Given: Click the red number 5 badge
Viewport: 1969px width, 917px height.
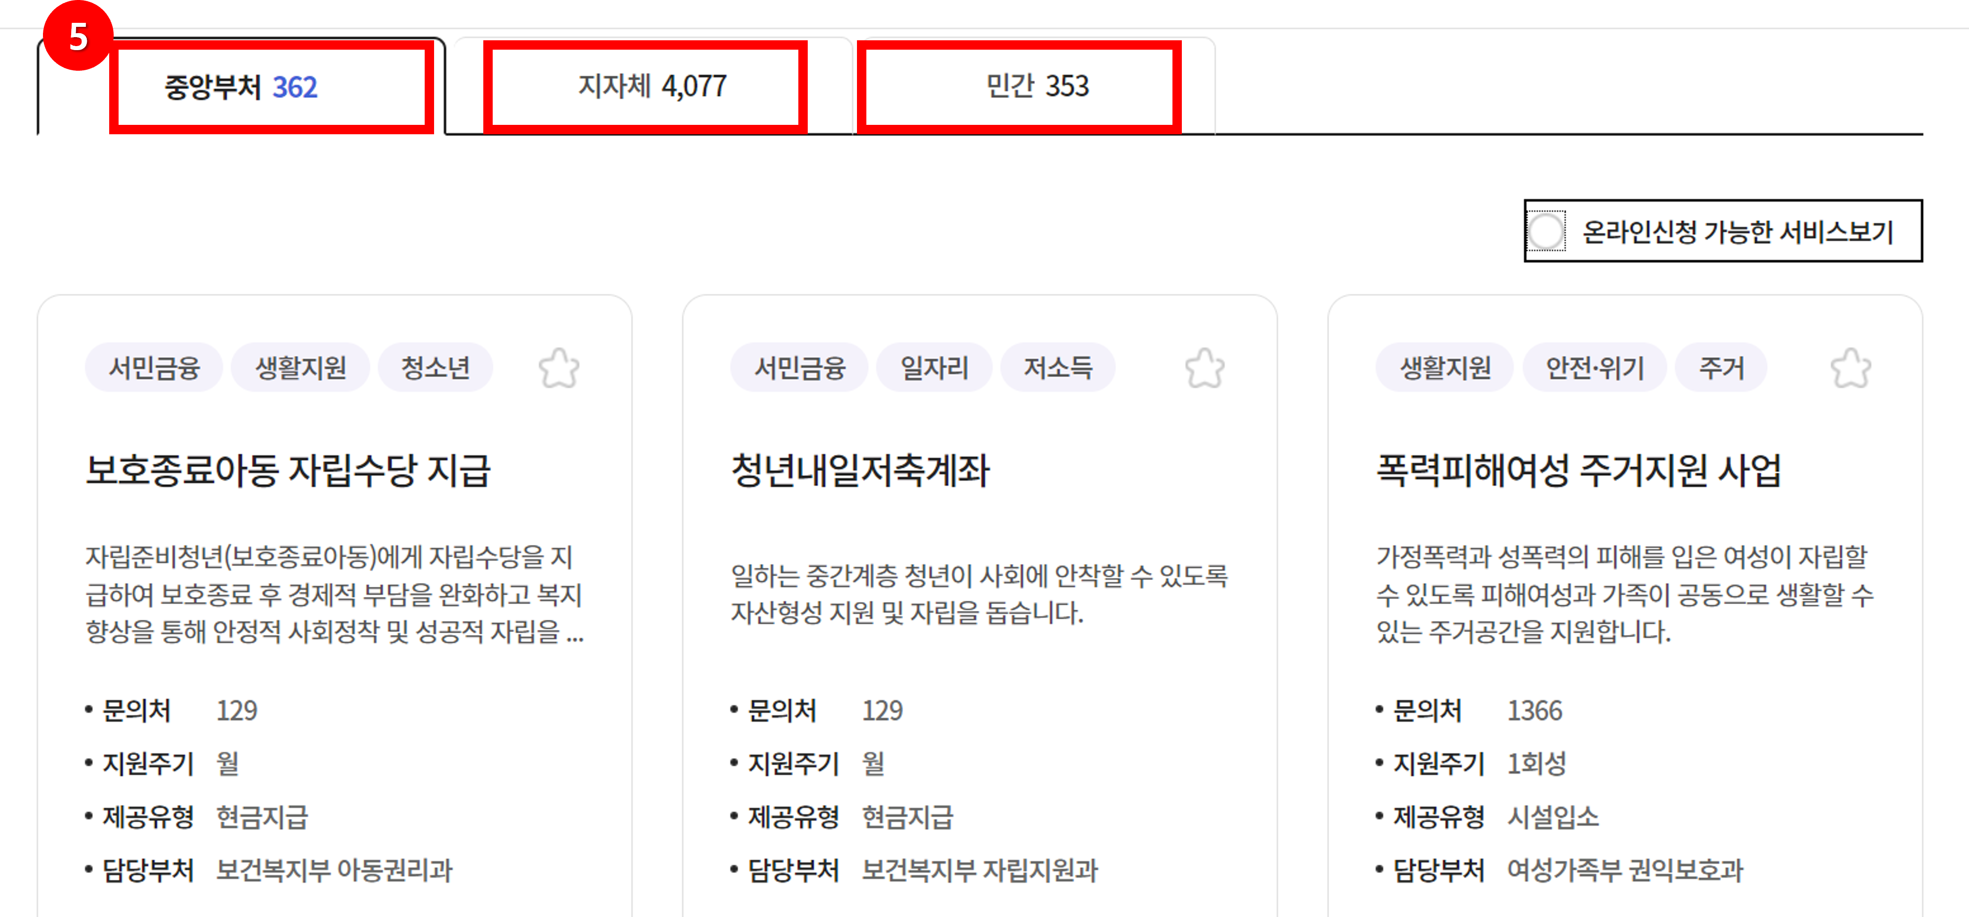Looking at the screenshot, I should click(78, 37).
